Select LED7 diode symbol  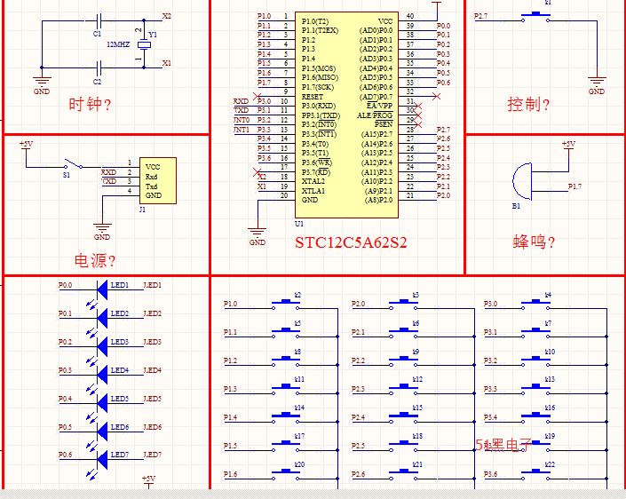pos(102,459)
